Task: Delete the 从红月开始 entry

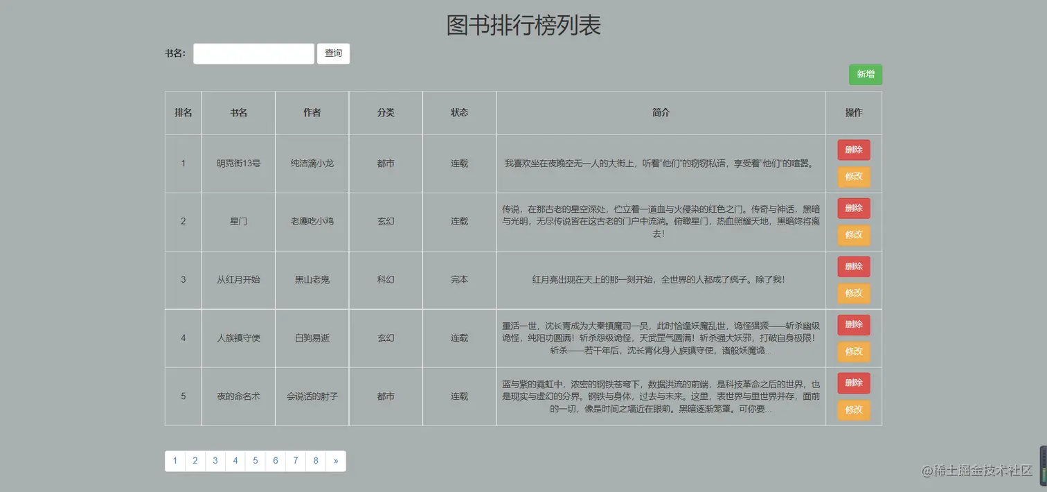Action: click(x=854, y=266)
